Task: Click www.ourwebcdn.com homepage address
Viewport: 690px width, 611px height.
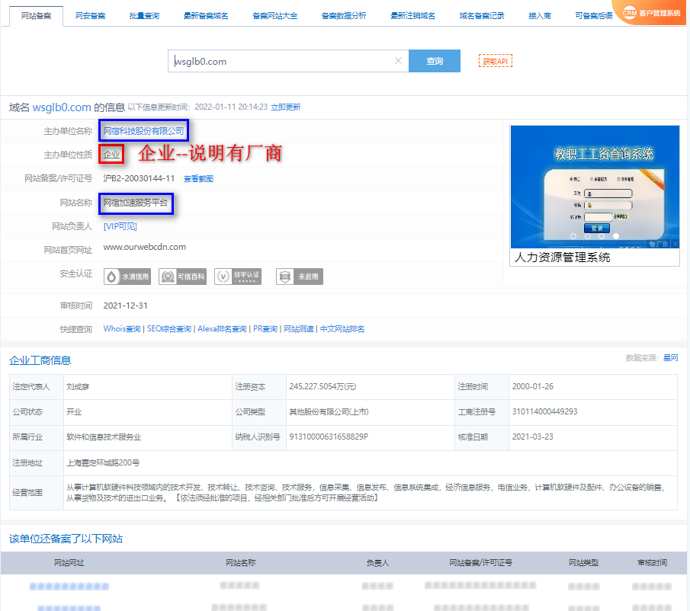Action: tap(145, 247)
